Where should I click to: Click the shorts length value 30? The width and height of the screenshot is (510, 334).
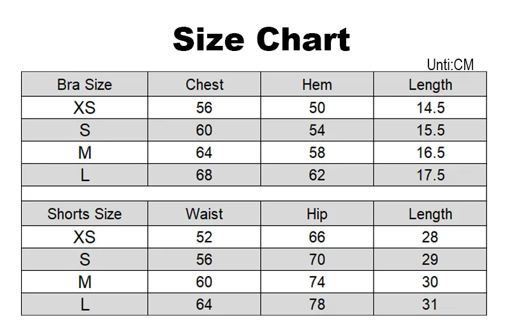(430, 282)
